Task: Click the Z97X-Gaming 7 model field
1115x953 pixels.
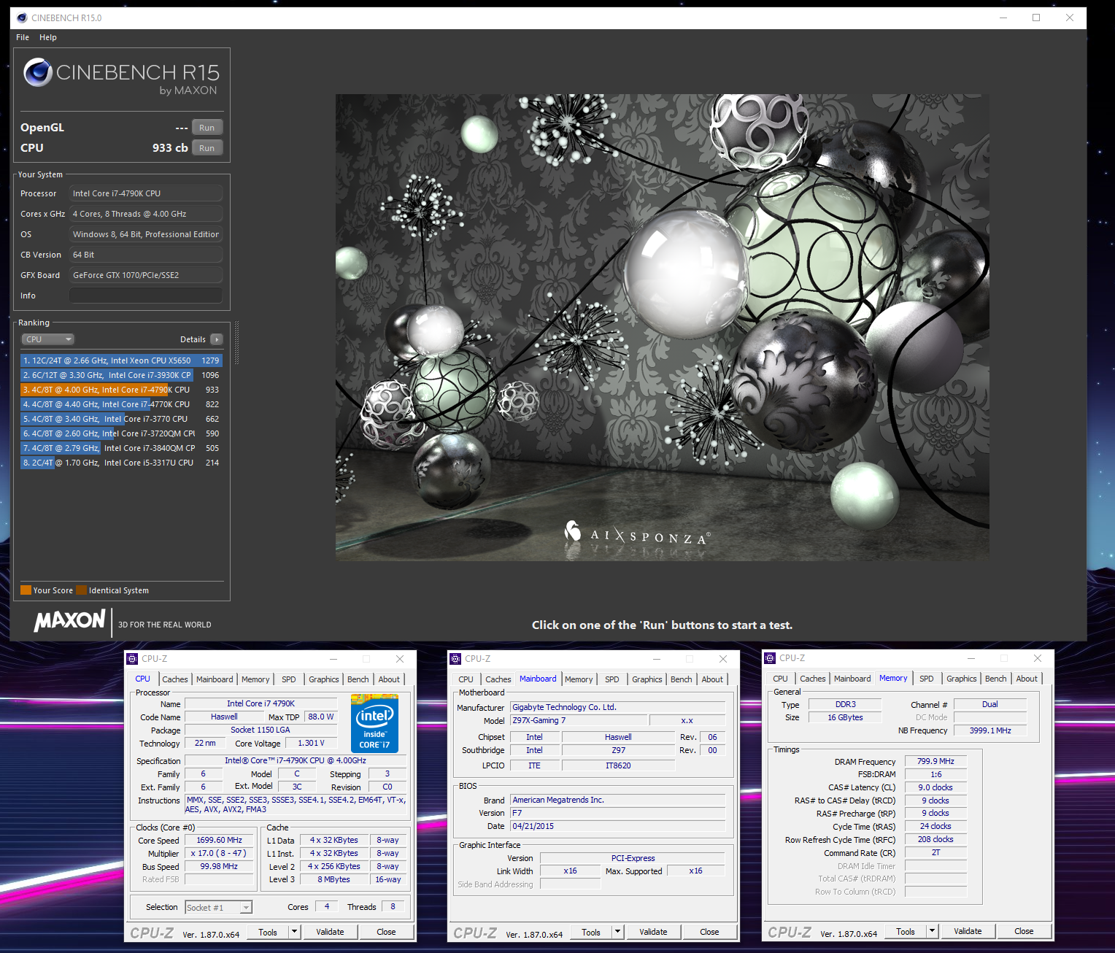Action: click(579, 720)
